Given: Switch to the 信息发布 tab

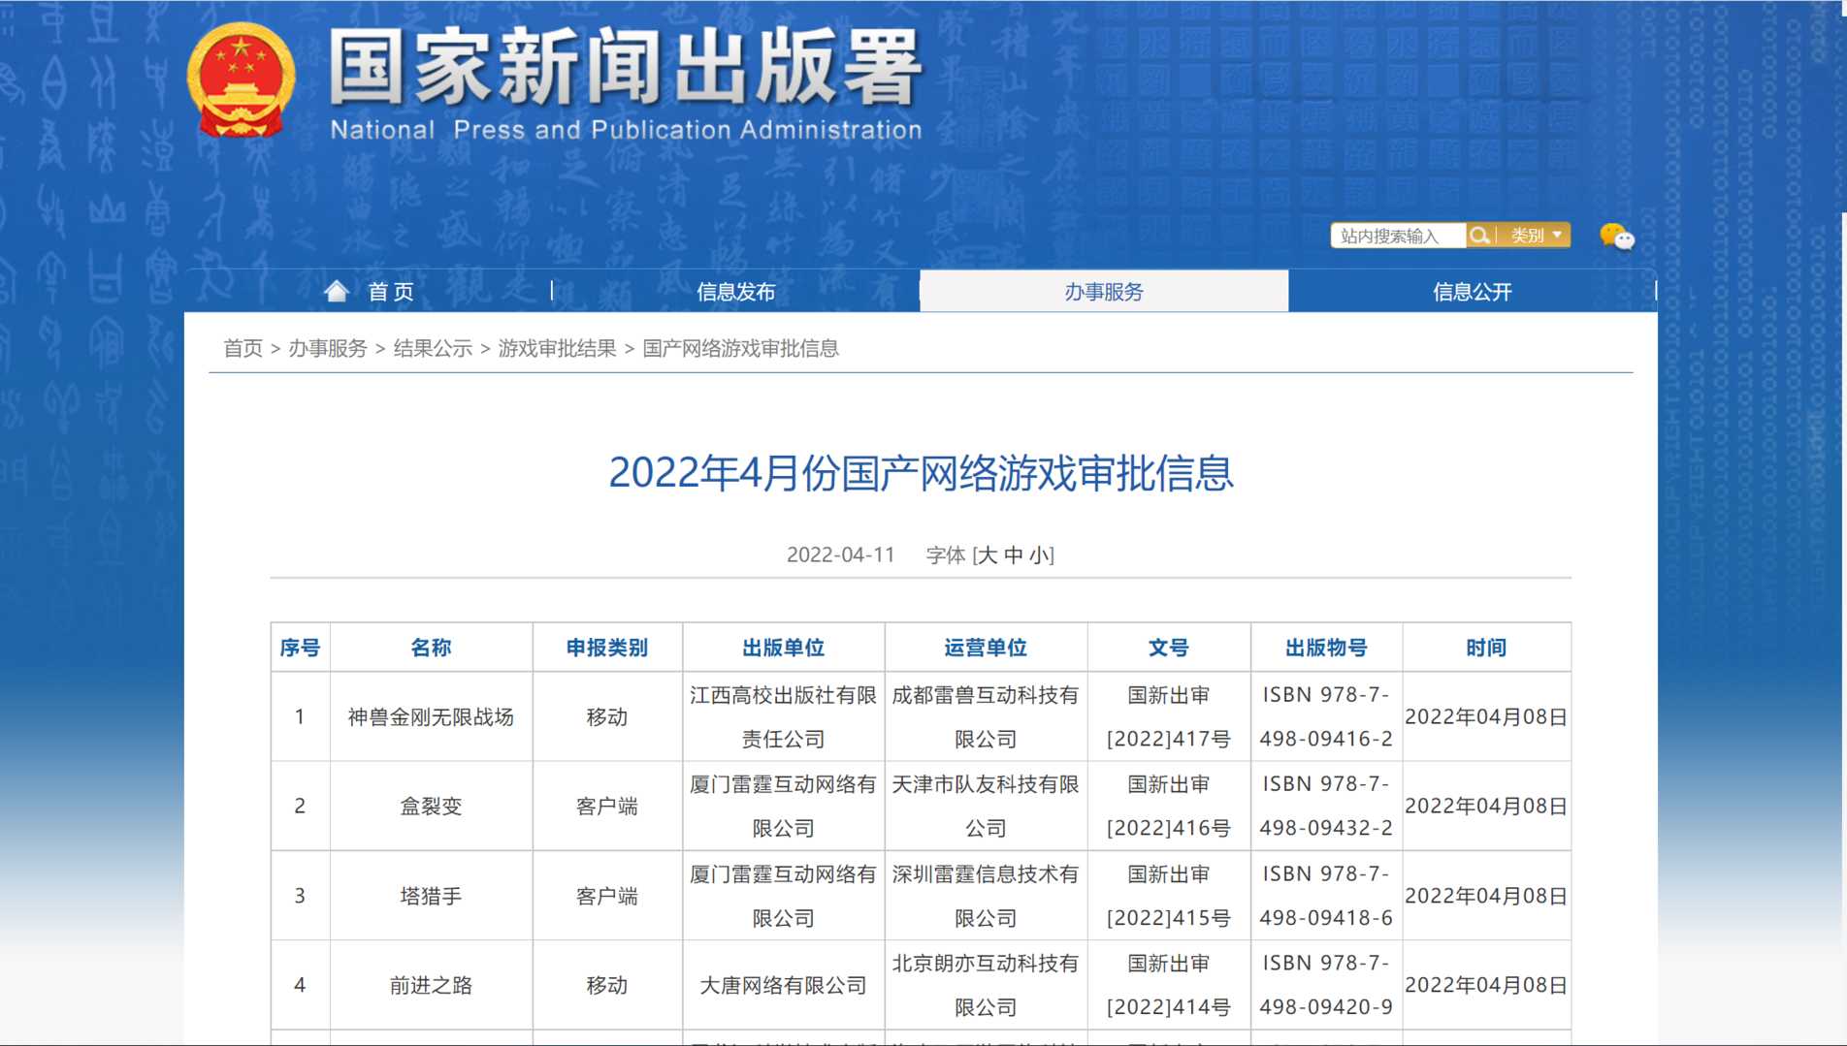Looking at the screenshot, I should point(737,291).
